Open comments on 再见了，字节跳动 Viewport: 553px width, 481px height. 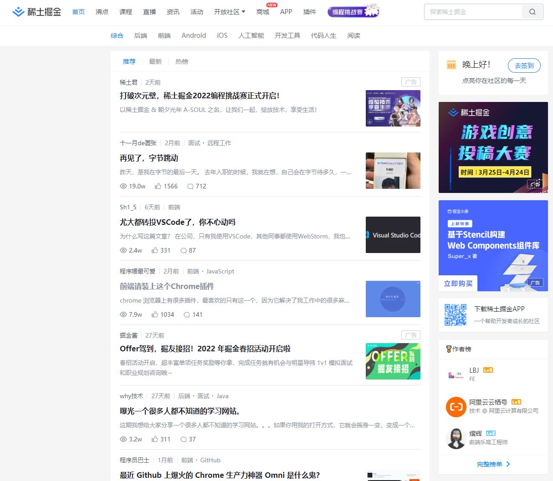coord(196,186)
